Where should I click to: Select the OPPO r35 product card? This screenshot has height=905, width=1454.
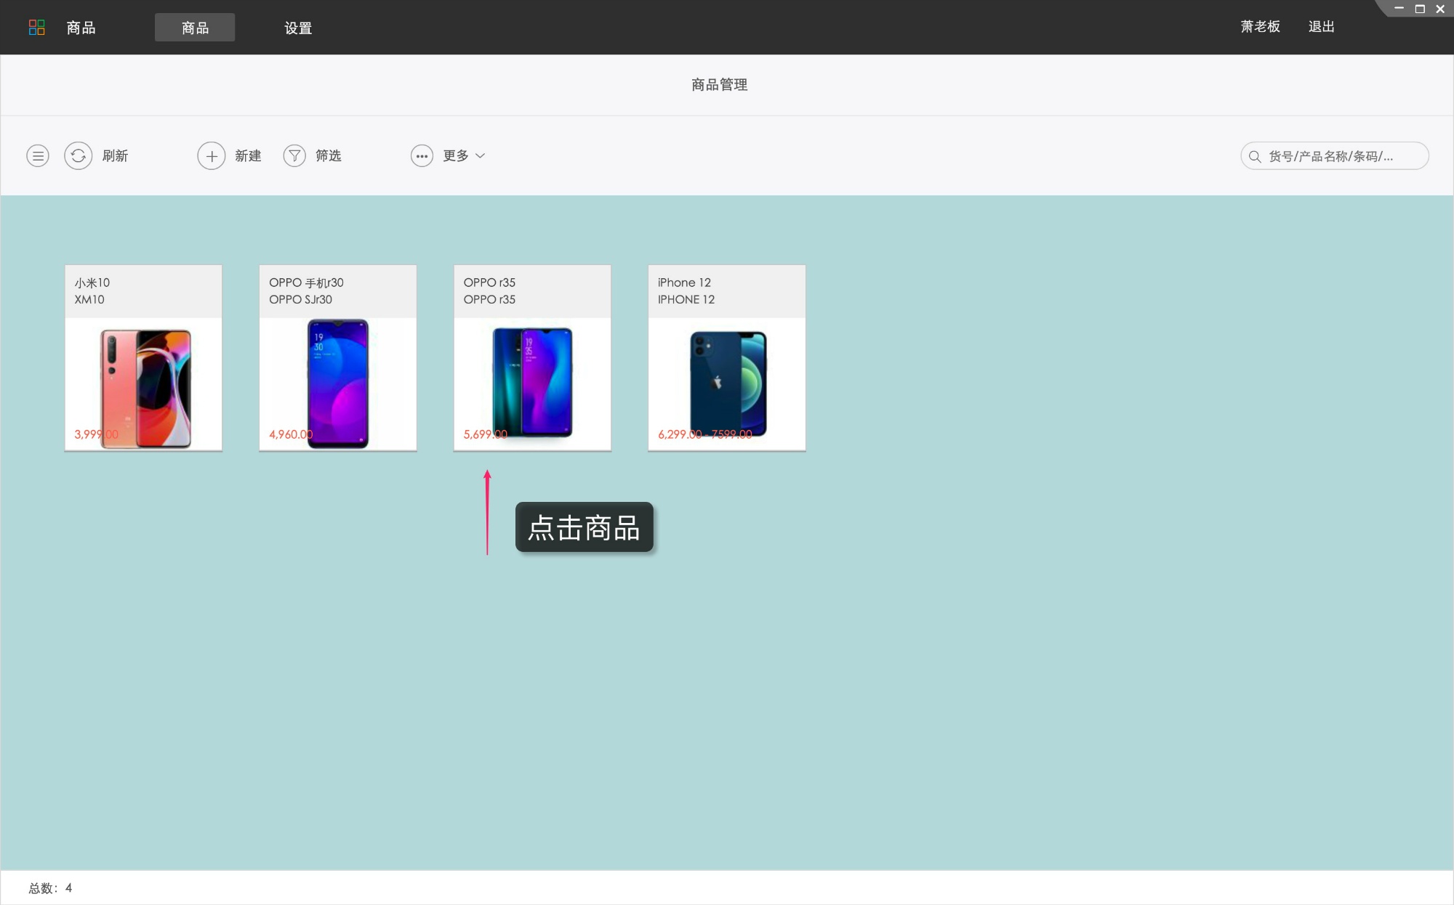(532, 357)
